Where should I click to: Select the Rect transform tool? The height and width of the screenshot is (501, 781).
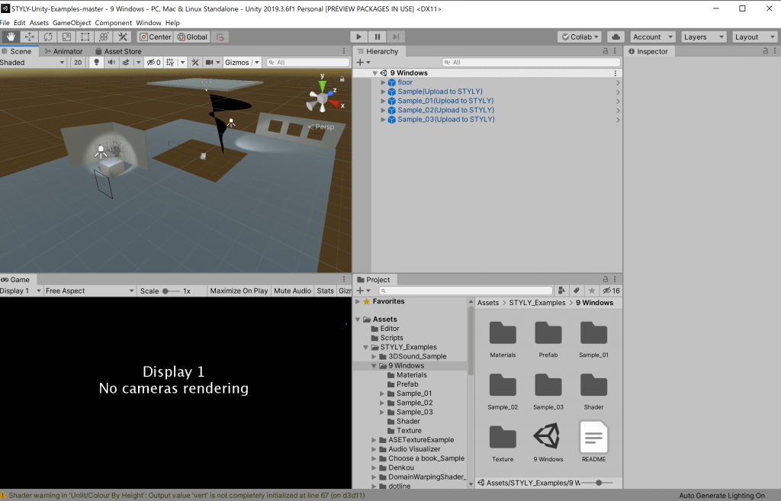85,36
